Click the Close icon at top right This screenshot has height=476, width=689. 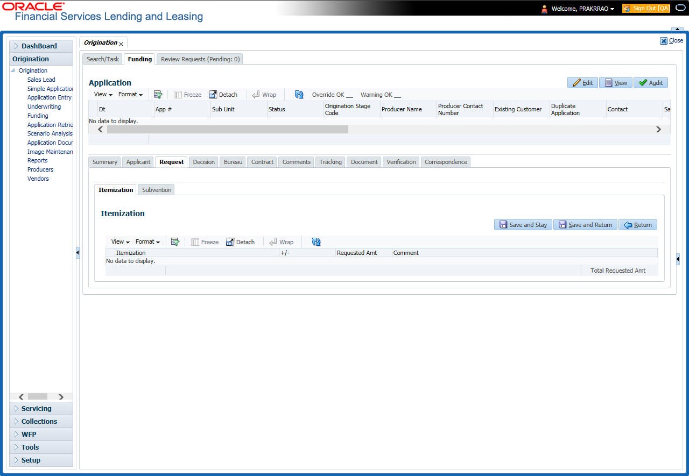664,41
